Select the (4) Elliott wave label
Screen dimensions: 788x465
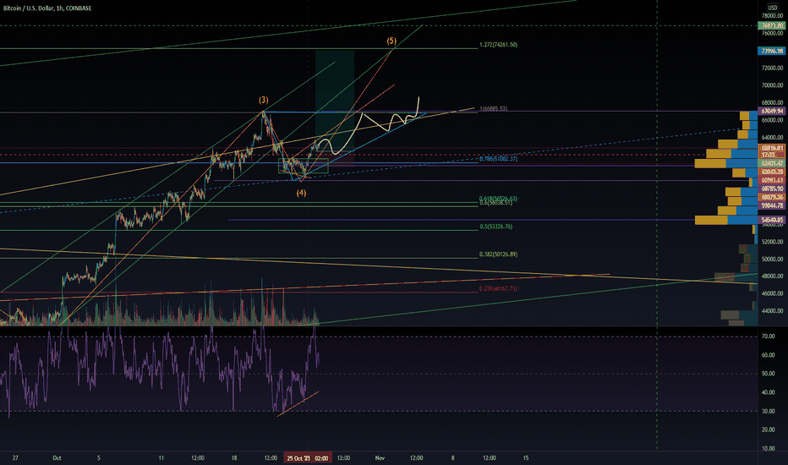301,193
